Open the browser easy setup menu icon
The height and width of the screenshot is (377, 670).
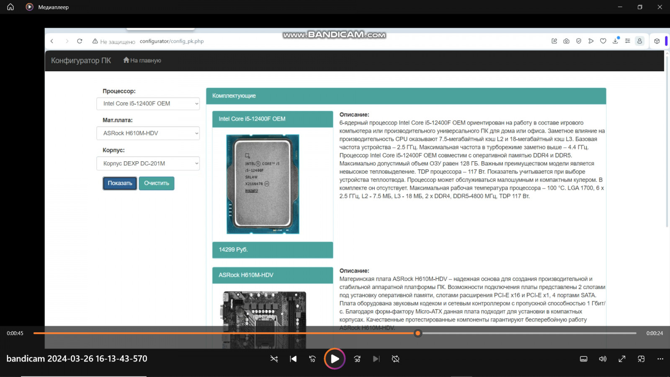coord(627,41)
